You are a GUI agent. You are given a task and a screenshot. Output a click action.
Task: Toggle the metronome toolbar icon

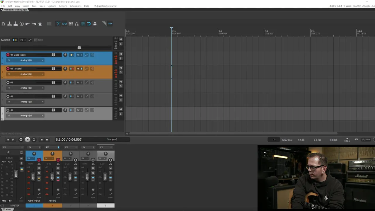40,24
